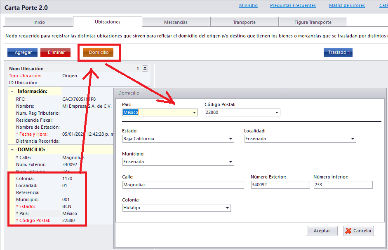This screenshot has width=388, height=250.
Task: Open the Colonia dropdown list
Action: pyautogui.click(x=227, y=208)
